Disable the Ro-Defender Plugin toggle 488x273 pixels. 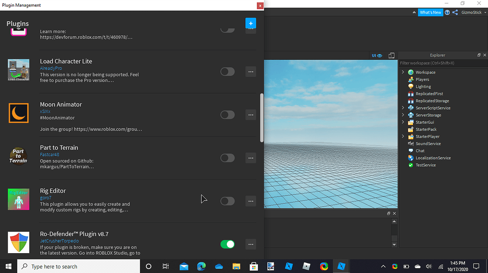(x=228, y=244)
